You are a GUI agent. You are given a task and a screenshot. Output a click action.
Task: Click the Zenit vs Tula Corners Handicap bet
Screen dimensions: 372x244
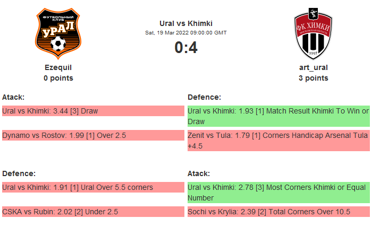(x=278, y=141)
